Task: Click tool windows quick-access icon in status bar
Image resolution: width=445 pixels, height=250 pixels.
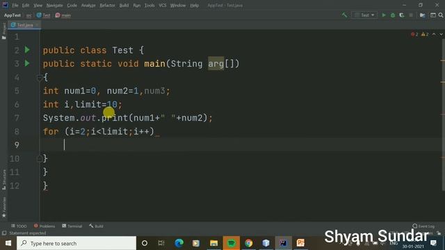Action: [4, 233]
